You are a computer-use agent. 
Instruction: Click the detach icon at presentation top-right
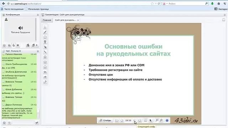point(224,20)
